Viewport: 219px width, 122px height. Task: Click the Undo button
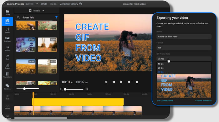click(x=44, y=4)
